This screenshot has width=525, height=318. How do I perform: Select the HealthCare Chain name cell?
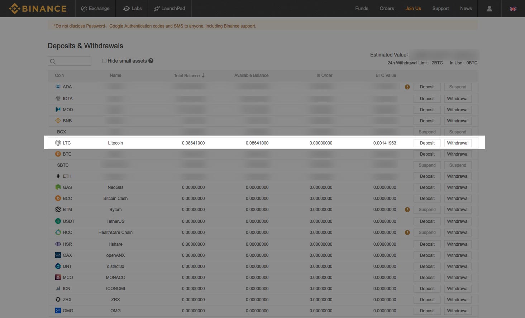[x=115, y=232]
